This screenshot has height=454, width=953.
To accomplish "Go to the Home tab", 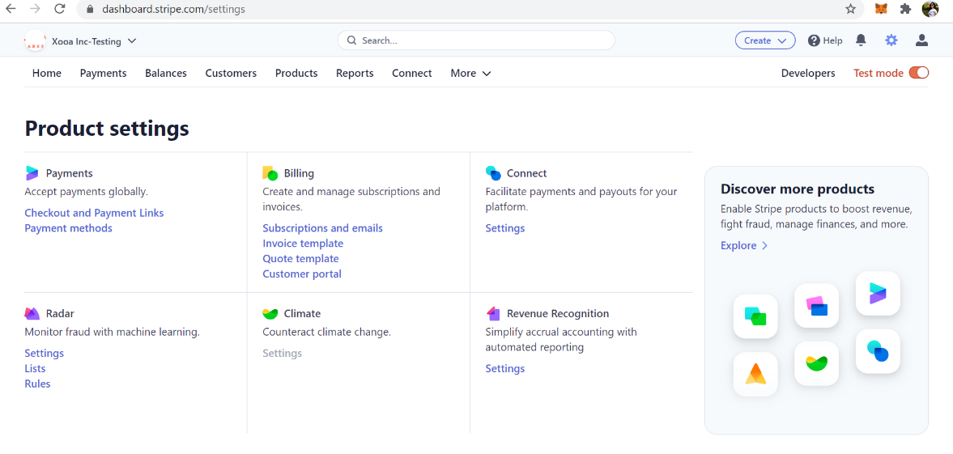I will pos(47,73).
